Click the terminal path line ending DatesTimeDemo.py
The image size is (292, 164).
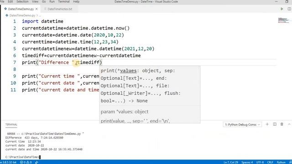tap(46, 133)
